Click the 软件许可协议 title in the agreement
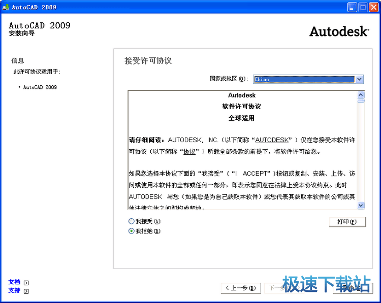Screen dimensions: 381x303 (x=241, y=107)
